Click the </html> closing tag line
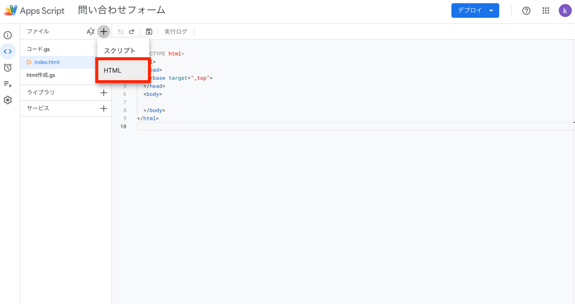This screenshot has height=304, width=575. tap(148, 118)
